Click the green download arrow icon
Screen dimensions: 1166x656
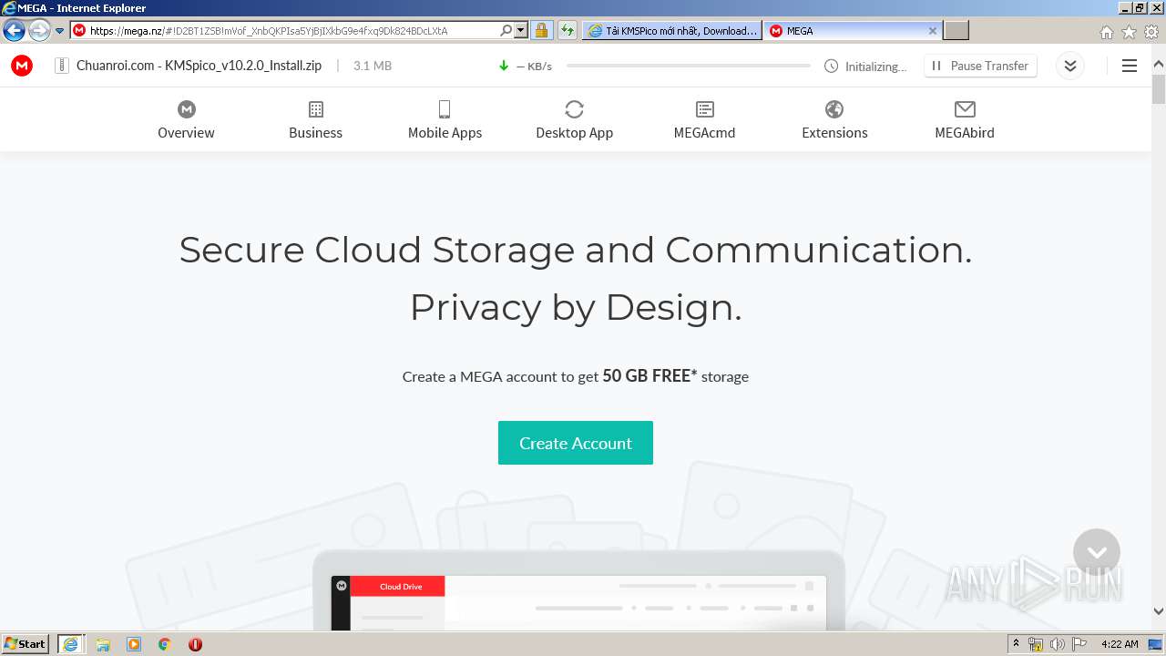coord(504,66)
